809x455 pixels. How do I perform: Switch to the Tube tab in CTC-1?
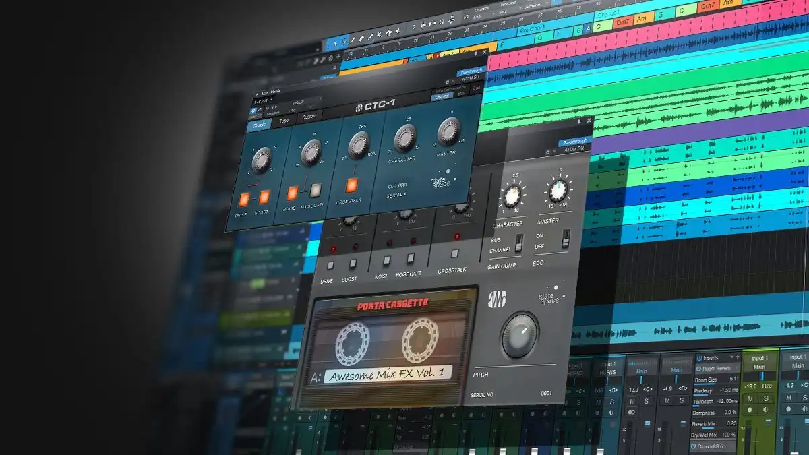[284, 121]
